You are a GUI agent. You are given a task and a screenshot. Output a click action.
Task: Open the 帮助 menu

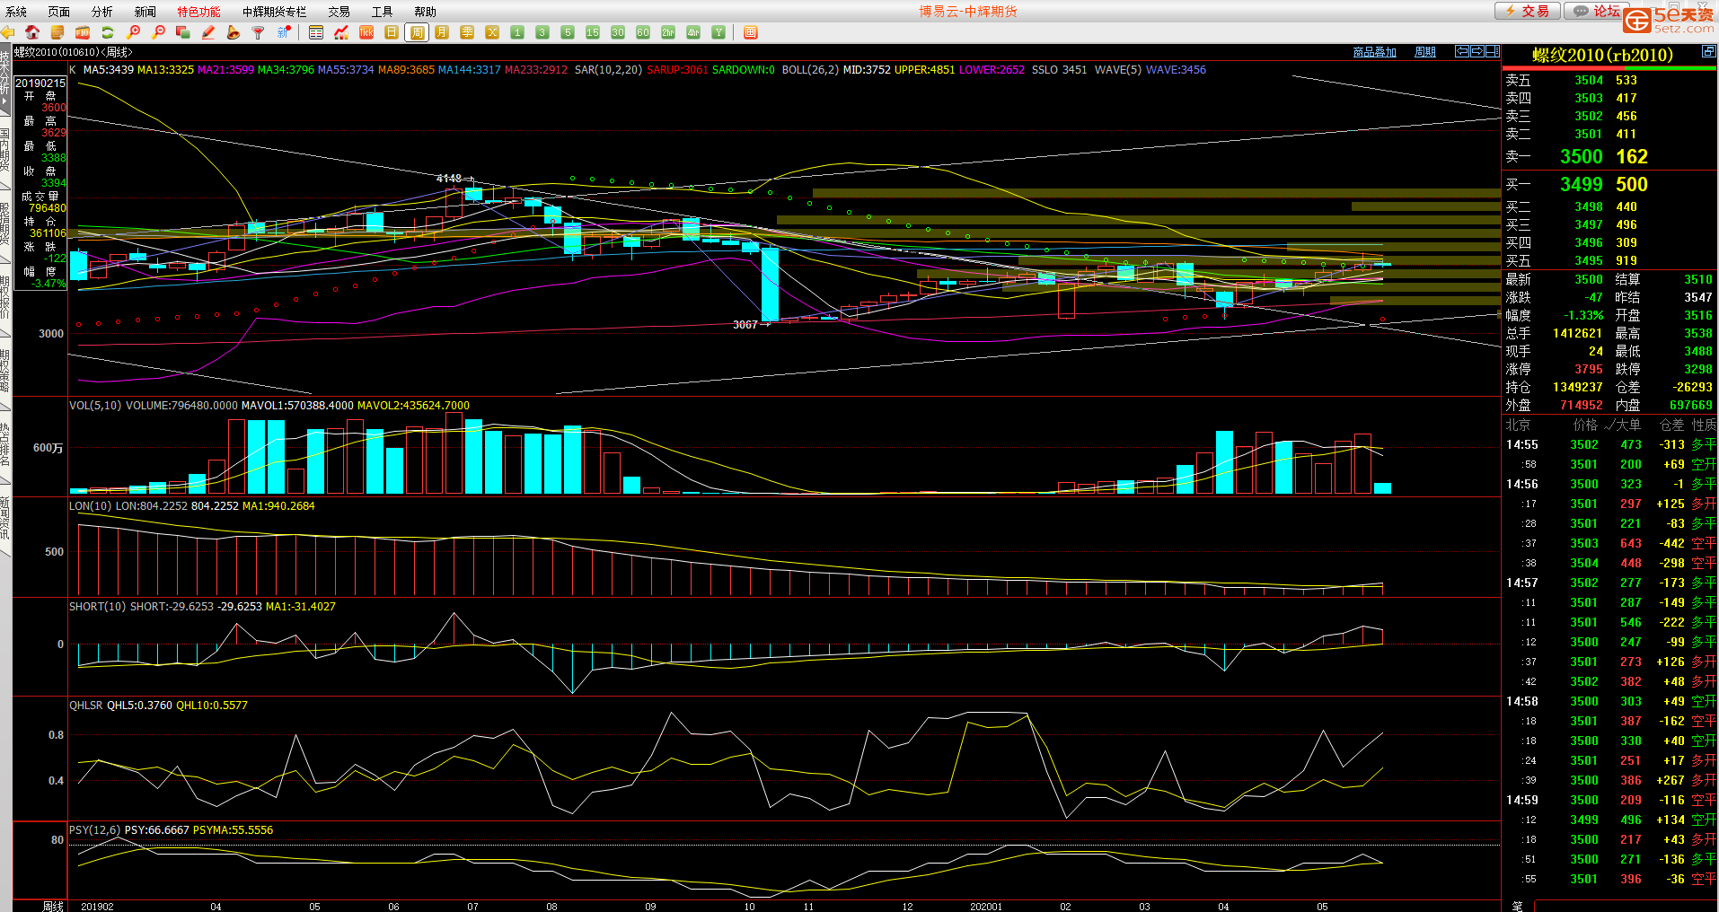(426, 12)
